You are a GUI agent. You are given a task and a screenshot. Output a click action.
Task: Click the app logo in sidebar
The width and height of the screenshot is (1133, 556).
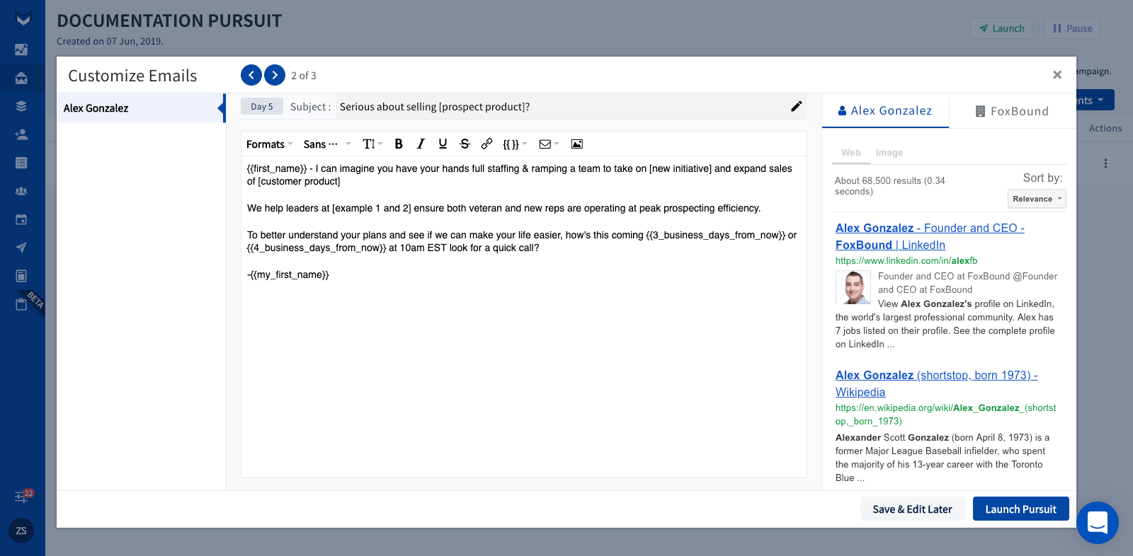click(23, 19)
